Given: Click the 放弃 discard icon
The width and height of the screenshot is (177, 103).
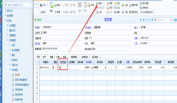Looking at the screenshot, I should pos(71,12).
